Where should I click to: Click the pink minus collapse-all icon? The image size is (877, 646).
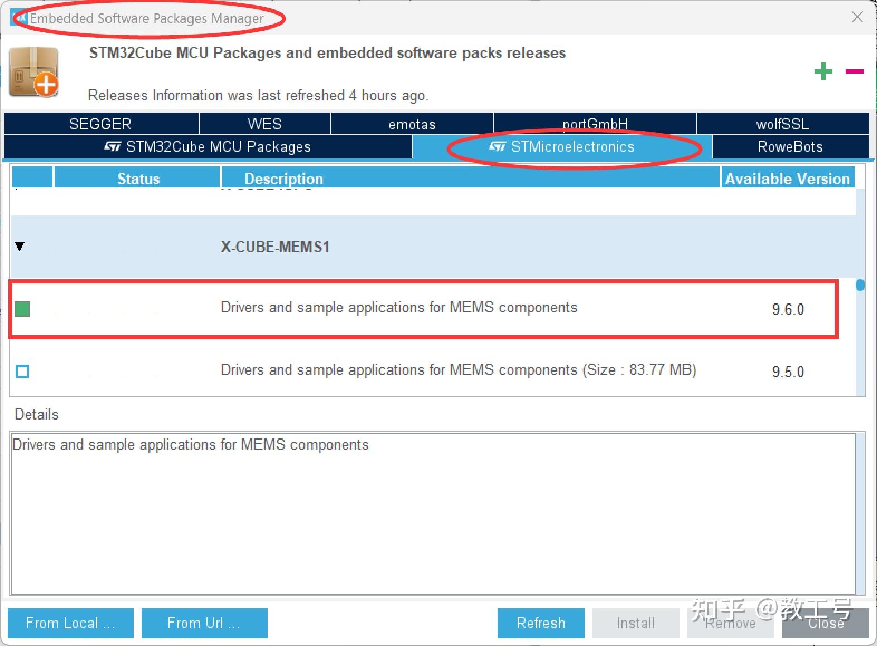pos(854,71)
